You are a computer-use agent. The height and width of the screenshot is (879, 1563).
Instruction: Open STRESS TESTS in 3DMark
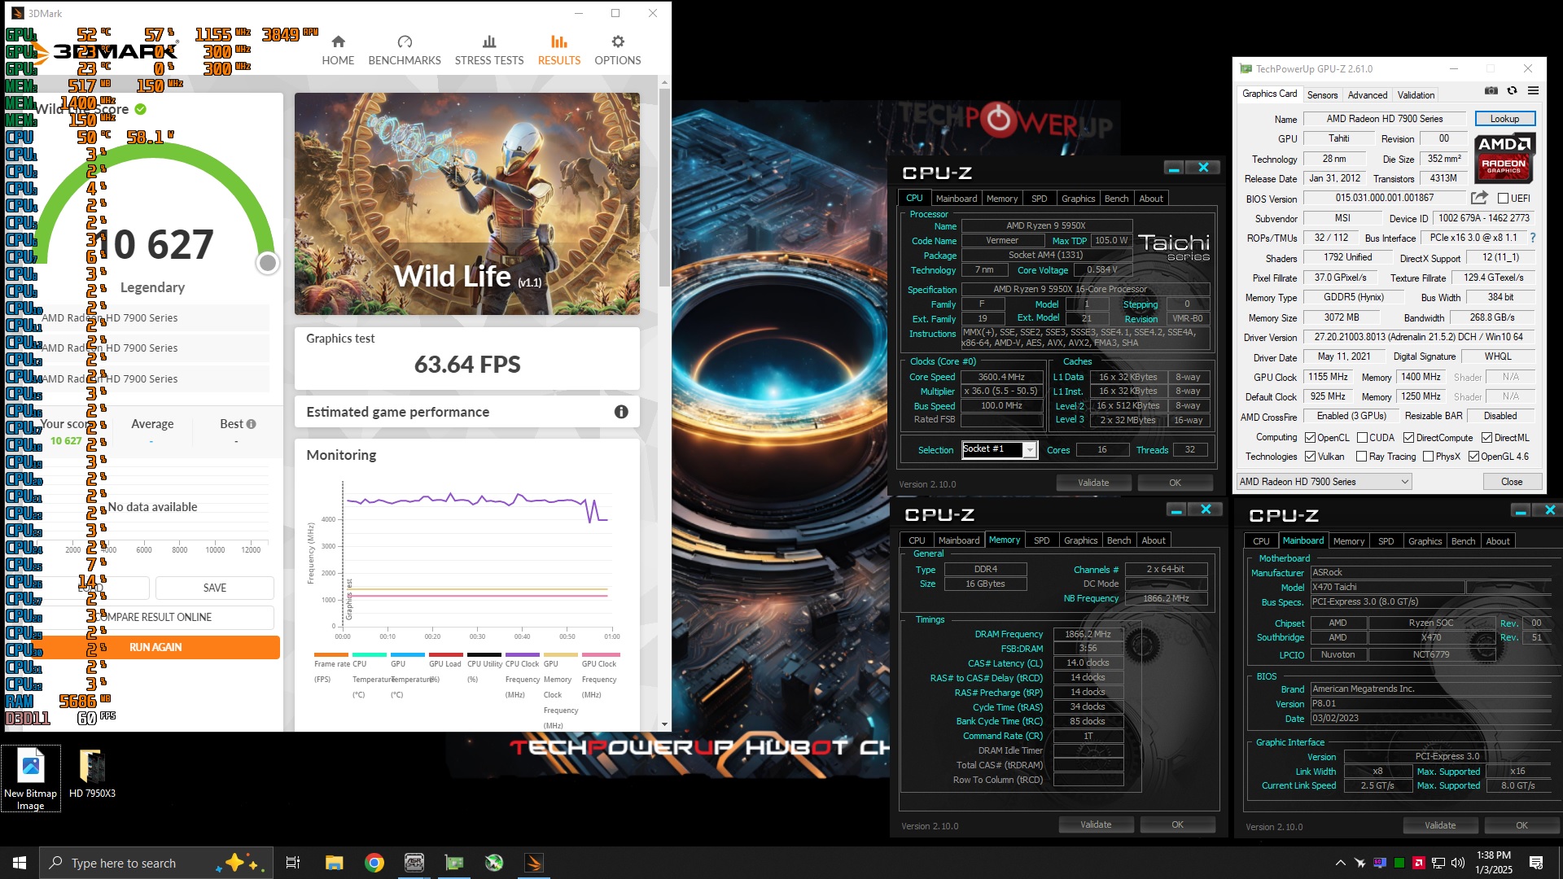coord(489,50)
